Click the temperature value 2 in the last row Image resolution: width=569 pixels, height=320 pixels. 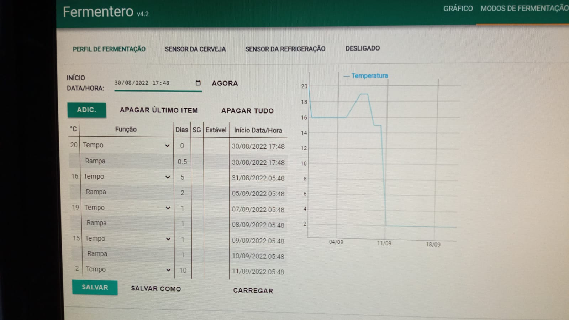click(x=77, y=268)
